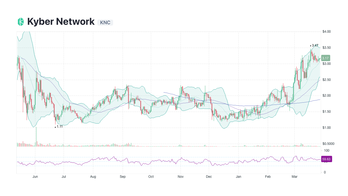Click the RSI 0 axis label
Image resolution: width=348 pixels, height=196 pixels.
coord(325,172)
